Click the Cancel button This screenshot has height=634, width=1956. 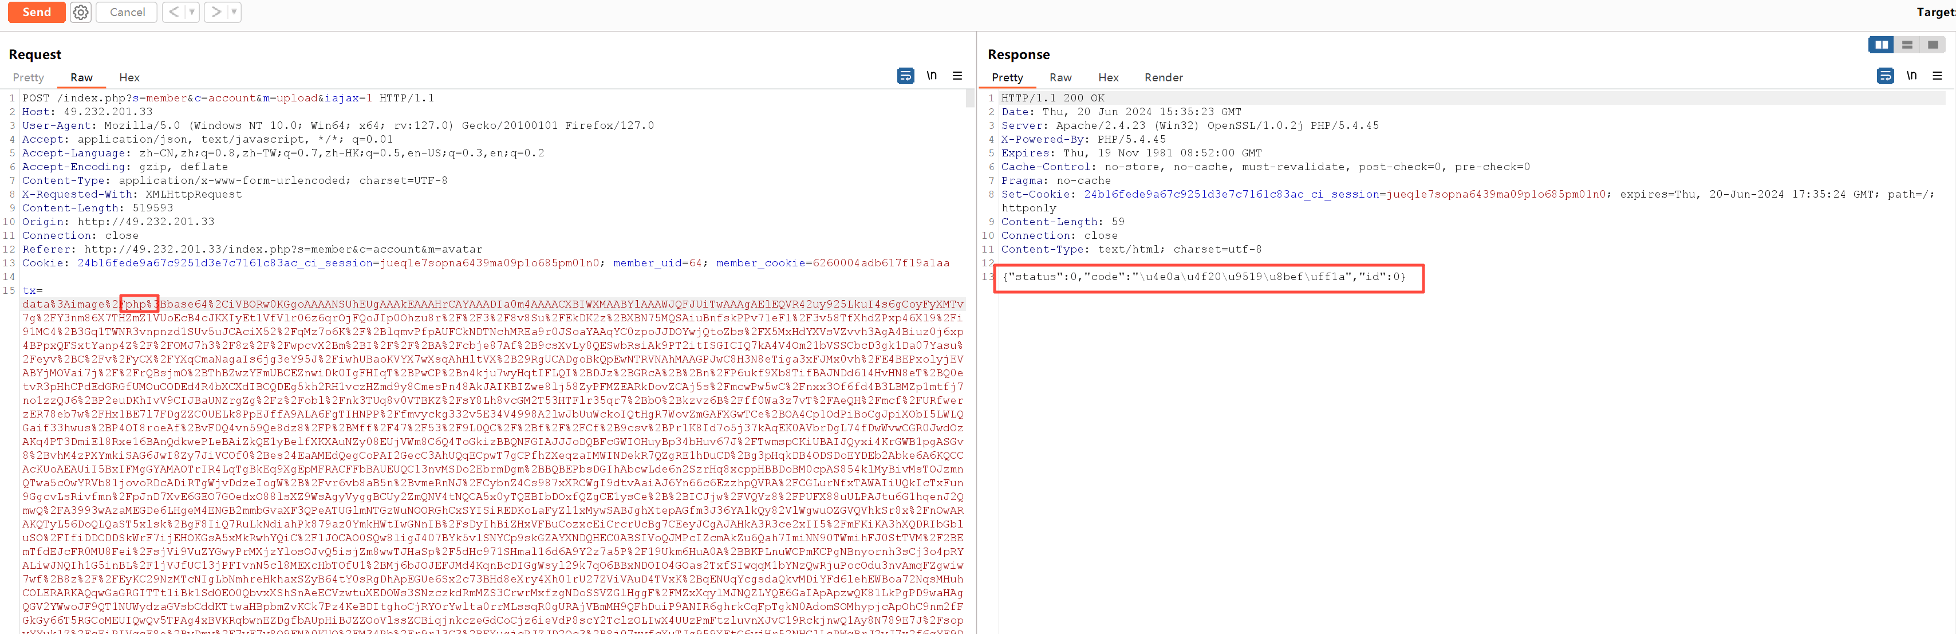coord(127,12)
